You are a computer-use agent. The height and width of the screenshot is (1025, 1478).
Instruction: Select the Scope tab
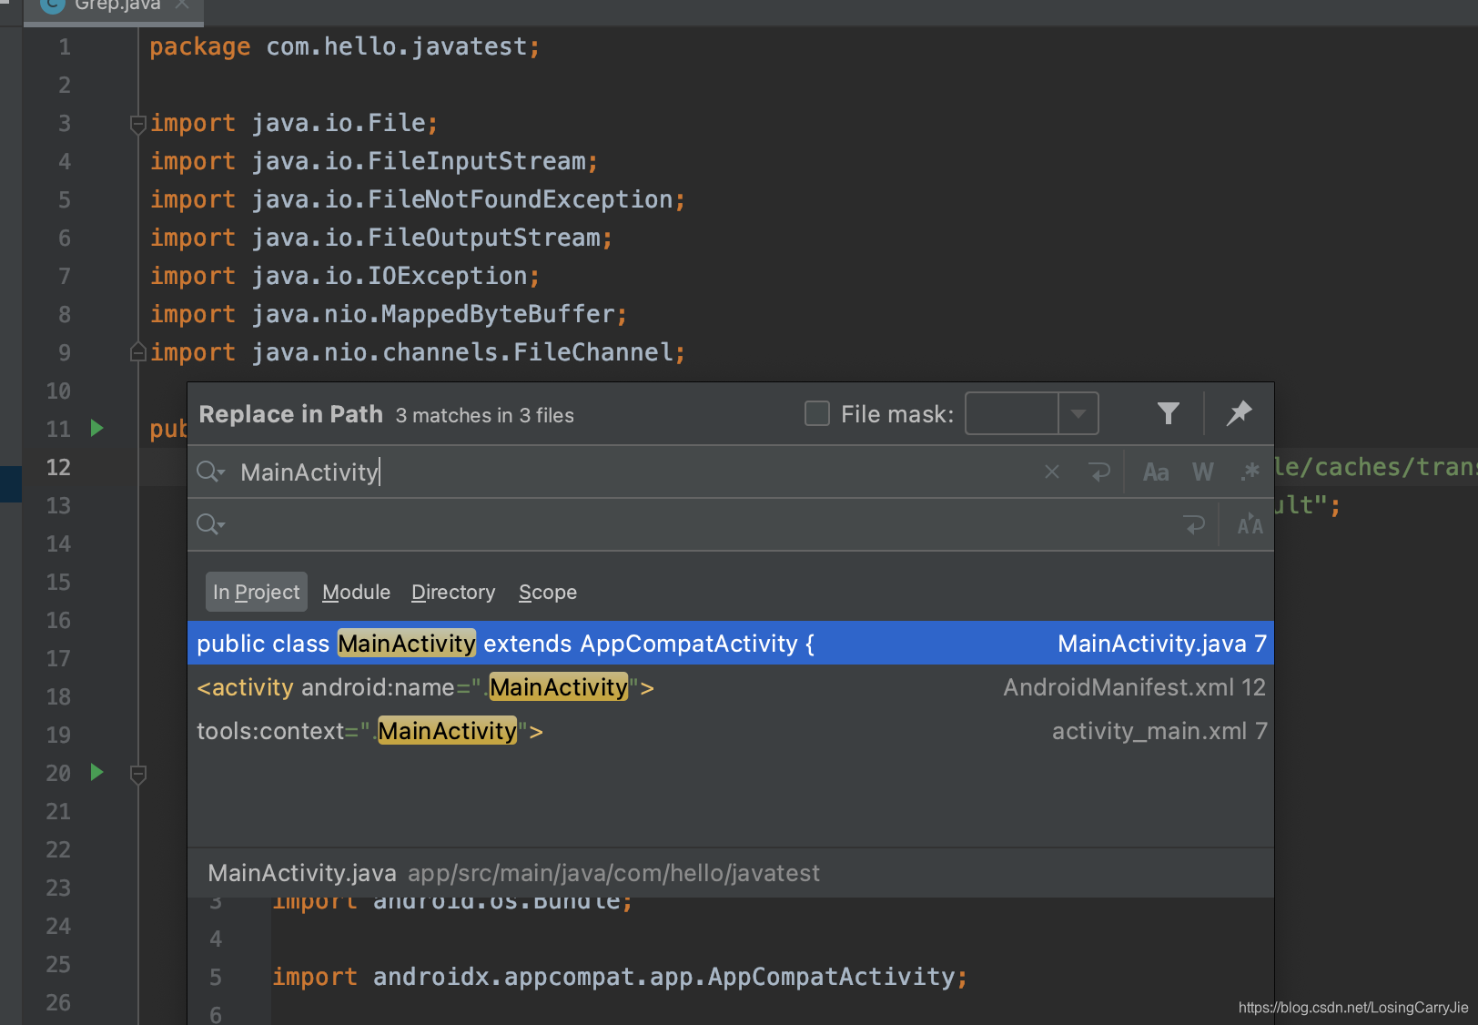click(548, 592)
